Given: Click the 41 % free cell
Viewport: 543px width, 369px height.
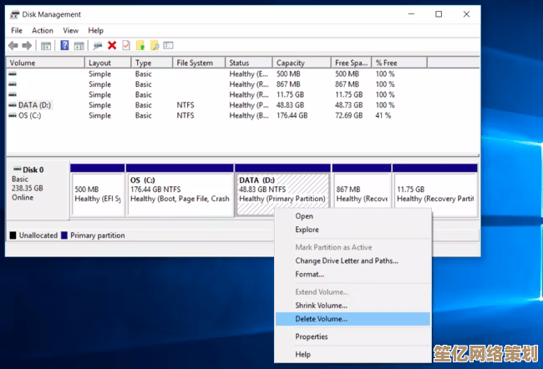Looking at the screenshot, I should pos(383,115).
